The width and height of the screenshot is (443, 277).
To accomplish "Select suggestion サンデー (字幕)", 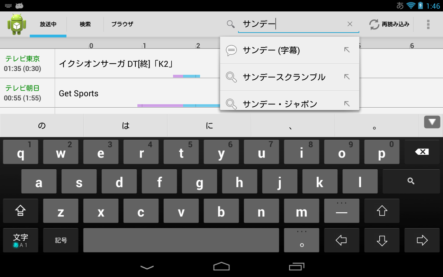I will [290, 50].
